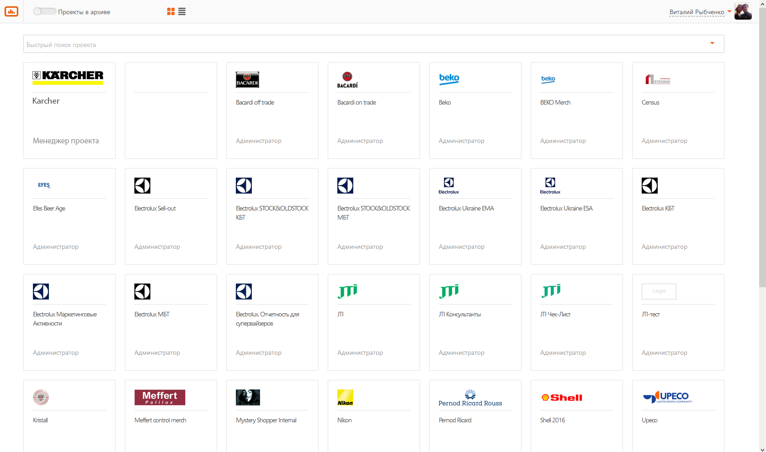Click the JTI Консультанты logo
The image size is (766, 452).
coord(449,291)
